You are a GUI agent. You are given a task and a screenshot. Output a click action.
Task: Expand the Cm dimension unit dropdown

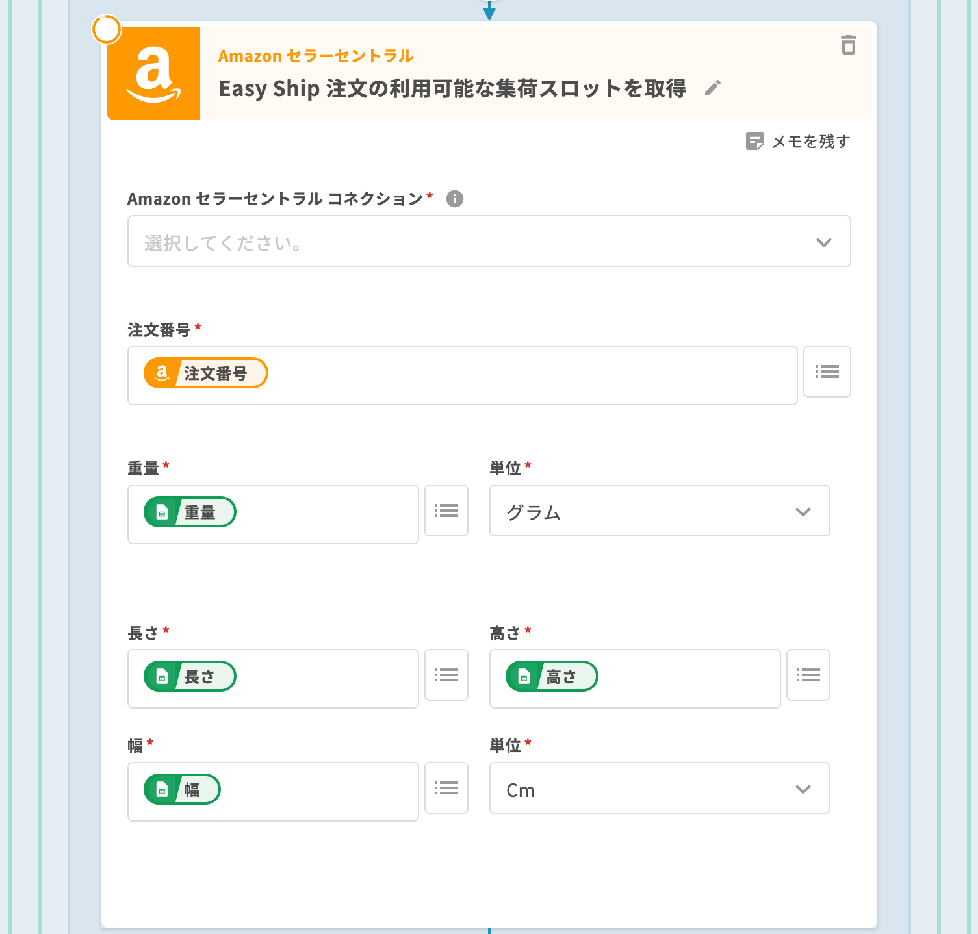[659, 789]
